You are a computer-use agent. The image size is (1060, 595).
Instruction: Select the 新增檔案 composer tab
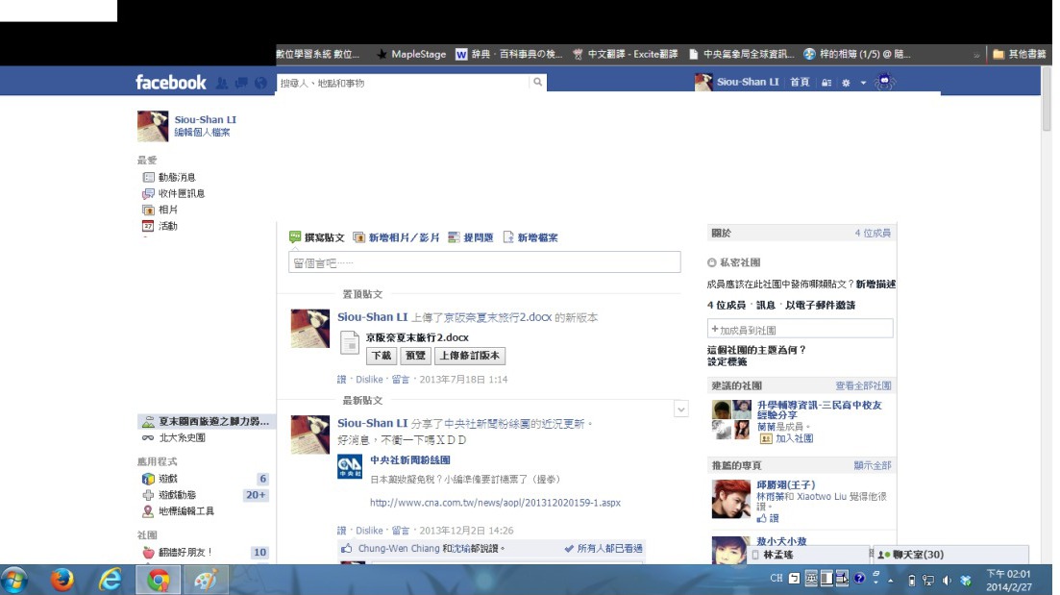pyautogui.click(x=530, y=237)
